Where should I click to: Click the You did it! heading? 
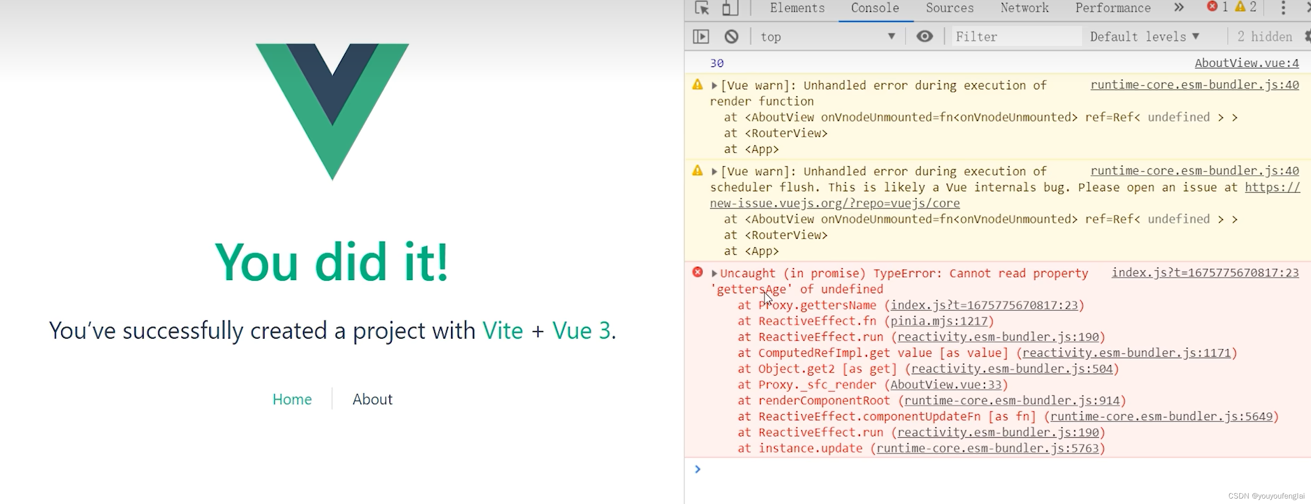[x=332, y=262]
